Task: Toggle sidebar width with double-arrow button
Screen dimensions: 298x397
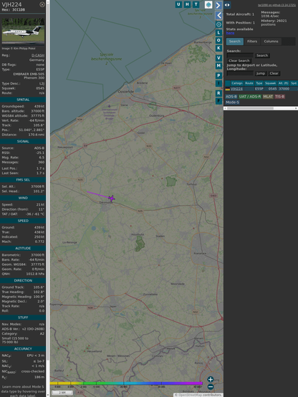Action: 227,5
